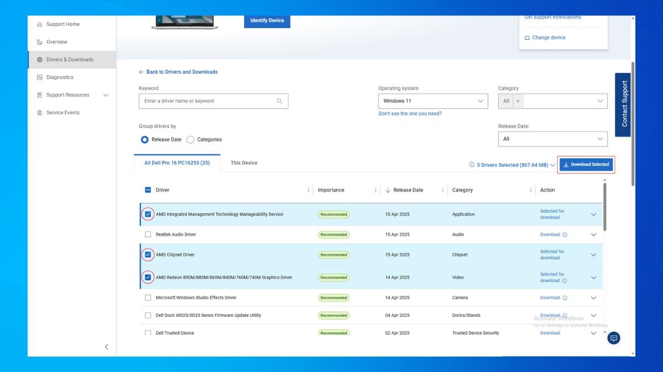Click the Change device link

(545, 37)
